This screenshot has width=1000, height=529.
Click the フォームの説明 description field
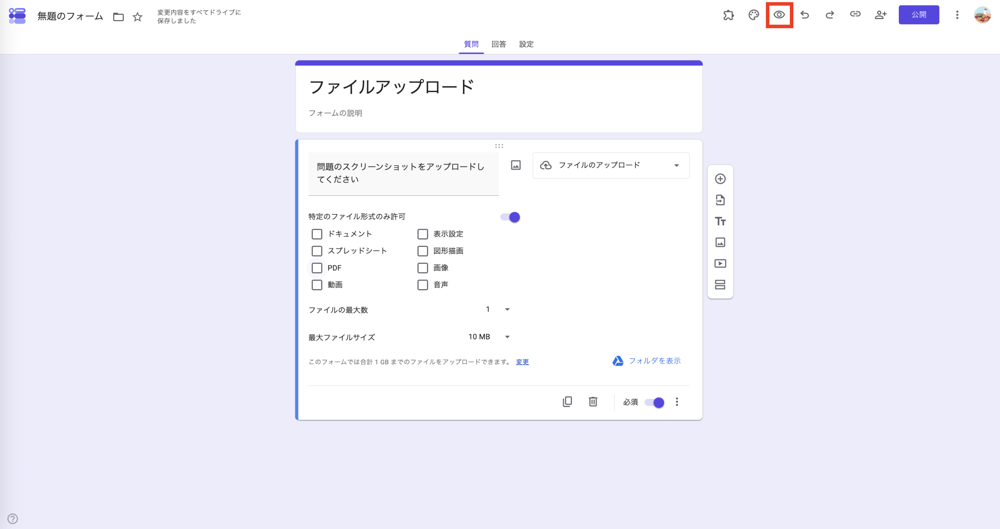tap(335, 113)
